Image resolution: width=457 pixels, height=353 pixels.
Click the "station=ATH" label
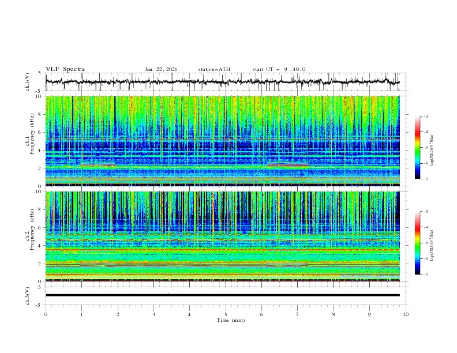(214, 69)
